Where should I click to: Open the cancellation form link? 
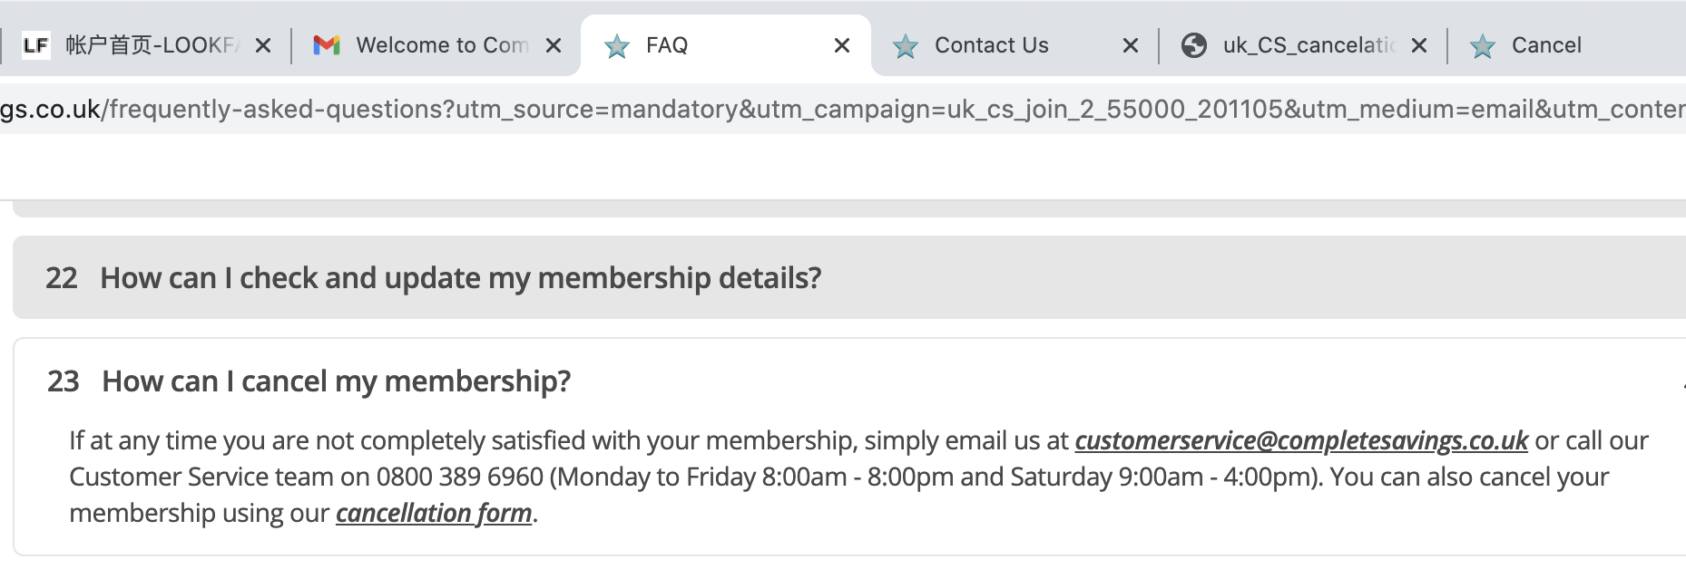(434, 514)
